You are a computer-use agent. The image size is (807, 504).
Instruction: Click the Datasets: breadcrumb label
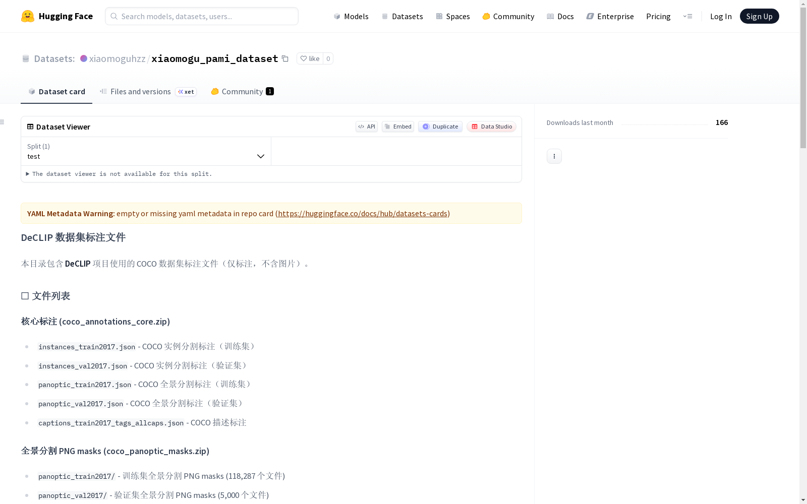(54, 58)
